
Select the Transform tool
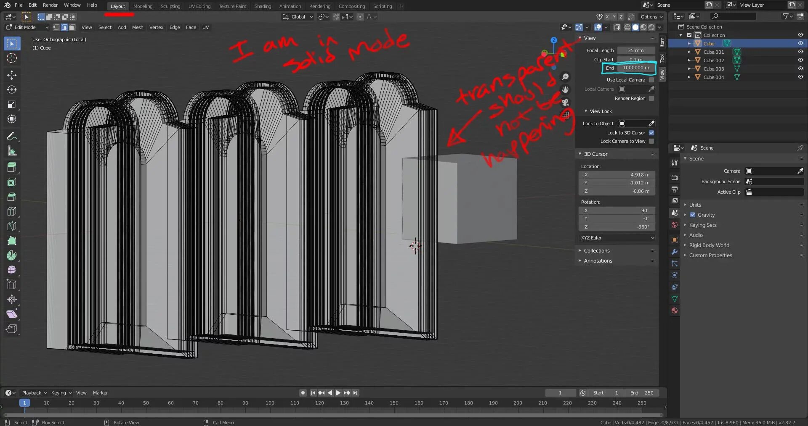tap(12, 119)
